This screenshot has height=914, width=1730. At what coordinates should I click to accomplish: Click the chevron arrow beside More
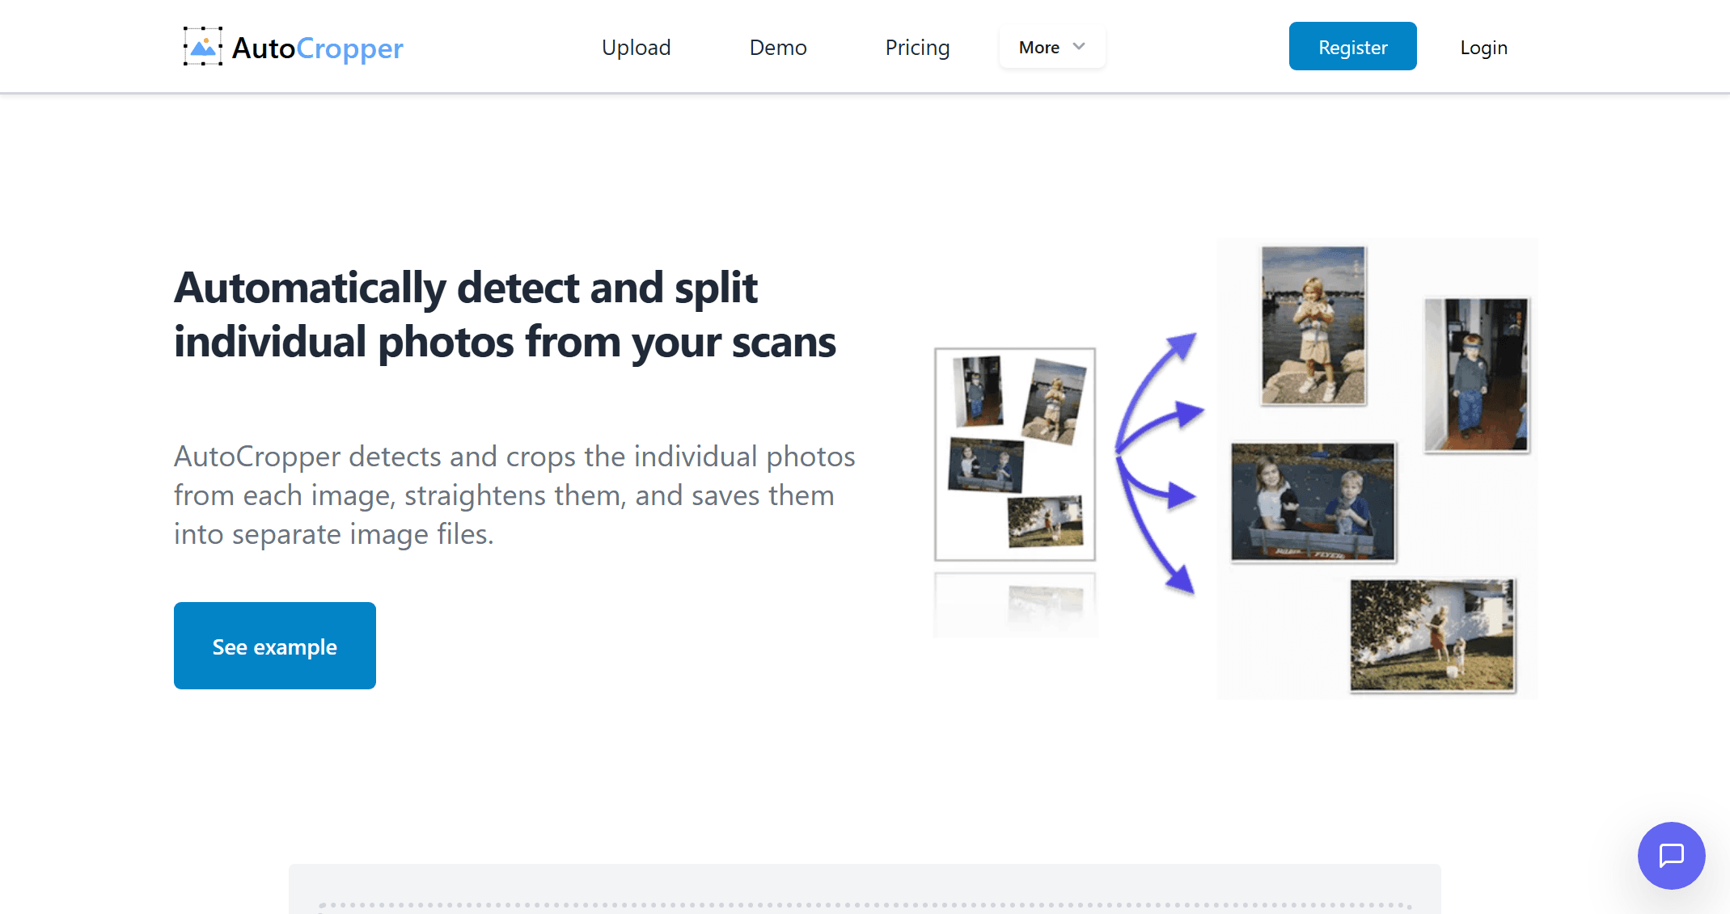pyautogui.click(x=1079, y=47)
